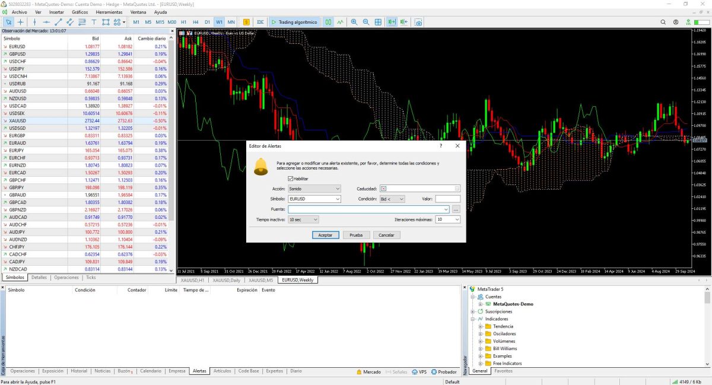Switch chart to H4 timeframe
Viewport: 712px width, 385px height.
195,22
